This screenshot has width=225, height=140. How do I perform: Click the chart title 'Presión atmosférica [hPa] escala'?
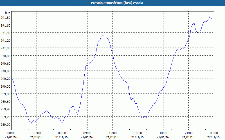[x=117, y=3]
